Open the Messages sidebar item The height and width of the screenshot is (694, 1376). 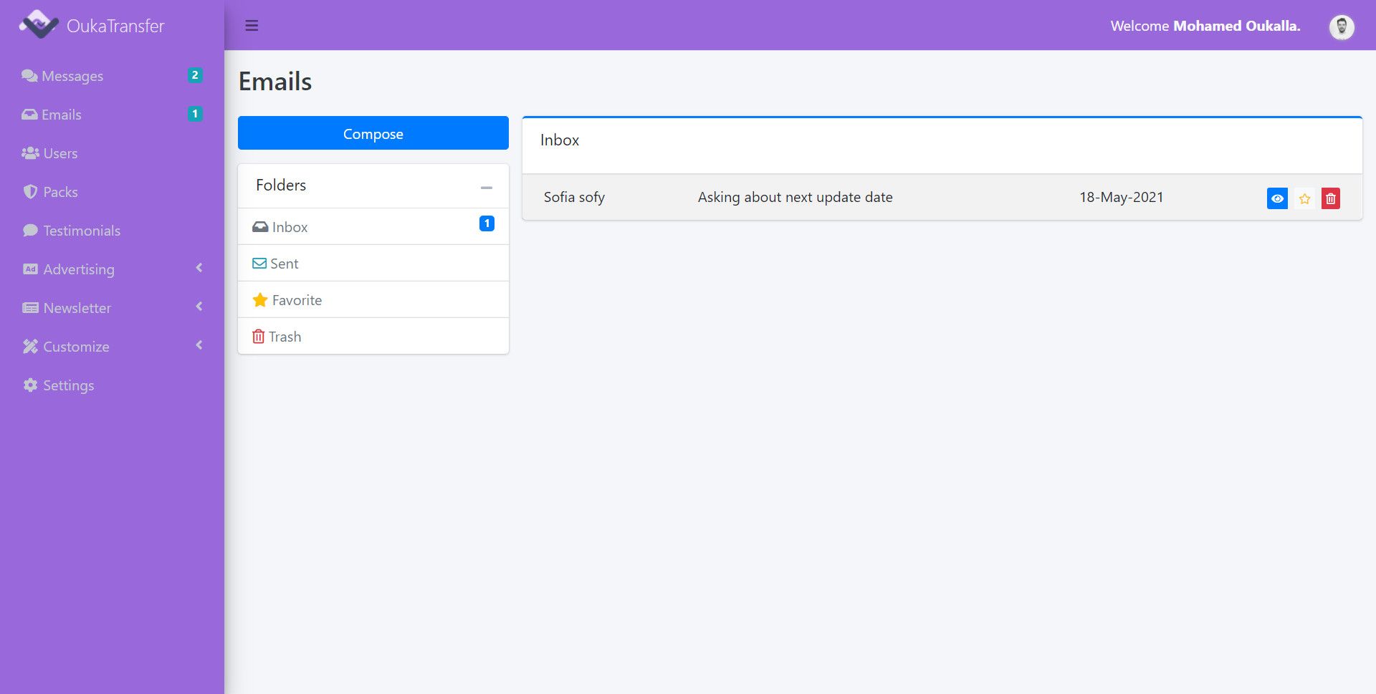pos(112,76)
